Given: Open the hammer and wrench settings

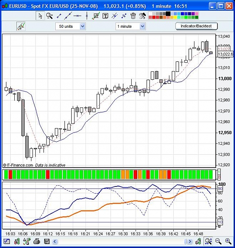Looking at the screenshot, I should pos(142,16).
